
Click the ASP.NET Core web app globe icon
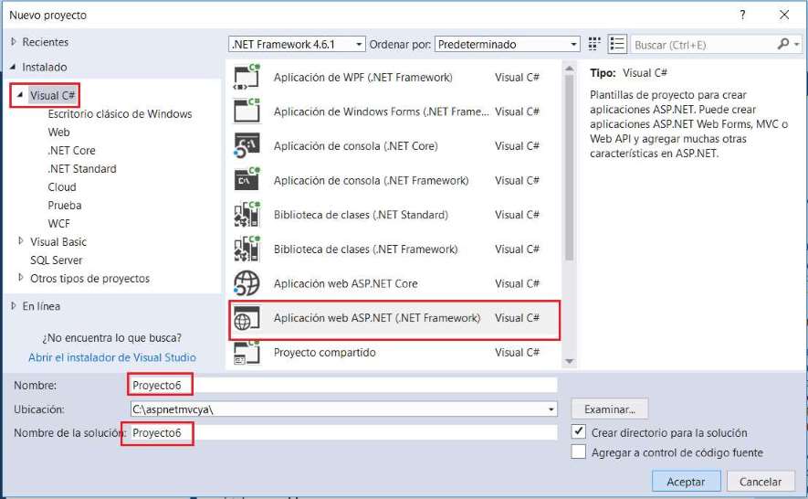coord(247,283)
